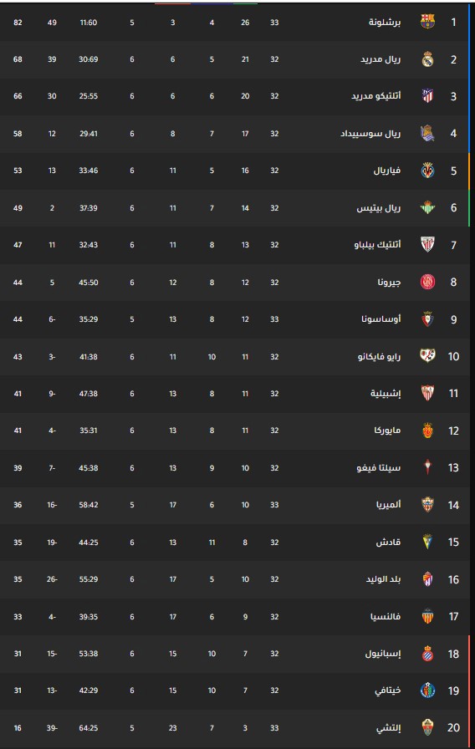Open the ريال مدريد team link
The image size is (475, 749).
[381, 59]
